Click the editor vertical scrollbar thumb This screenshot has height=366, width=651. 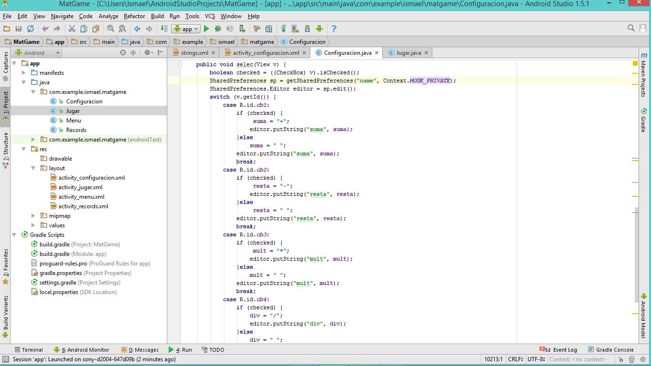tap(637, 255)
